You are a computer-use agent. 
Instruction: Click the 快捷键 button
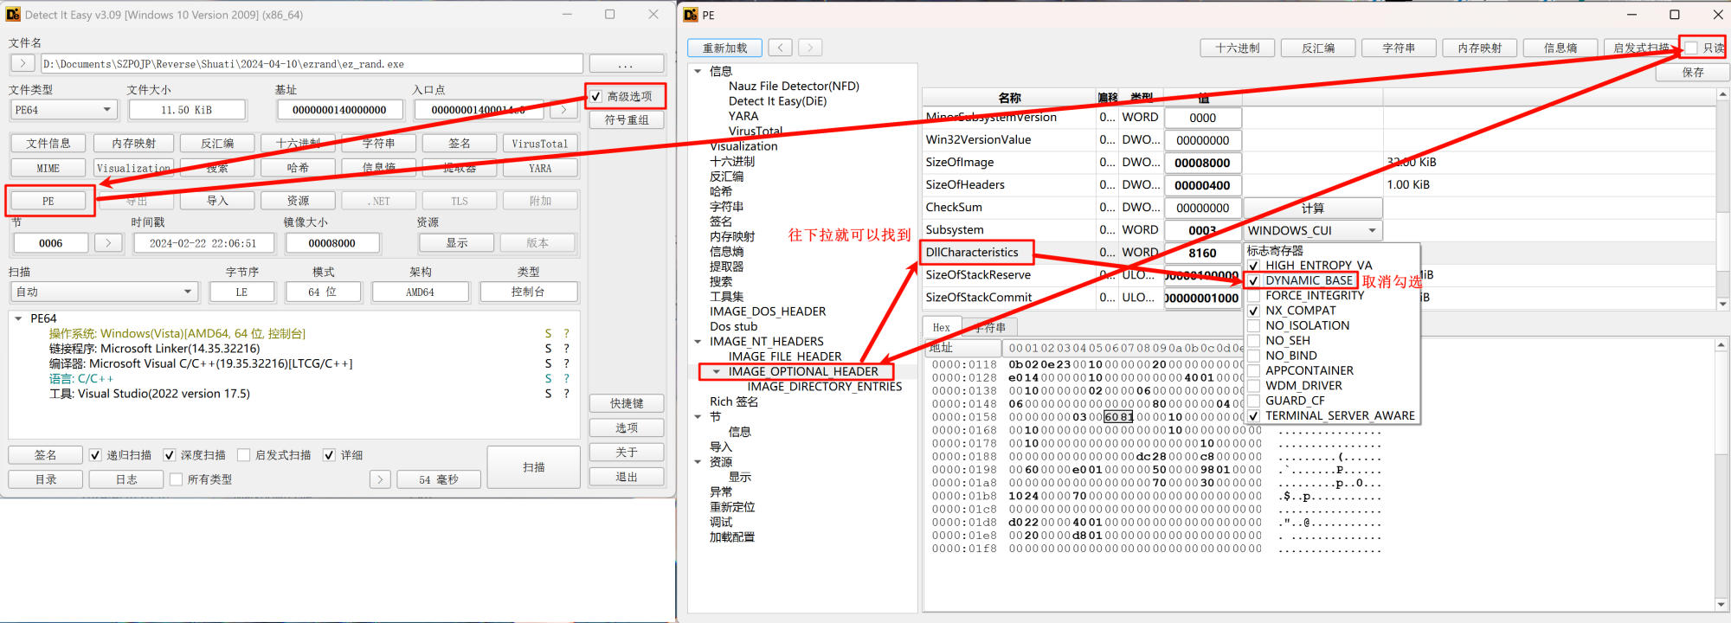tap(626, 403)
